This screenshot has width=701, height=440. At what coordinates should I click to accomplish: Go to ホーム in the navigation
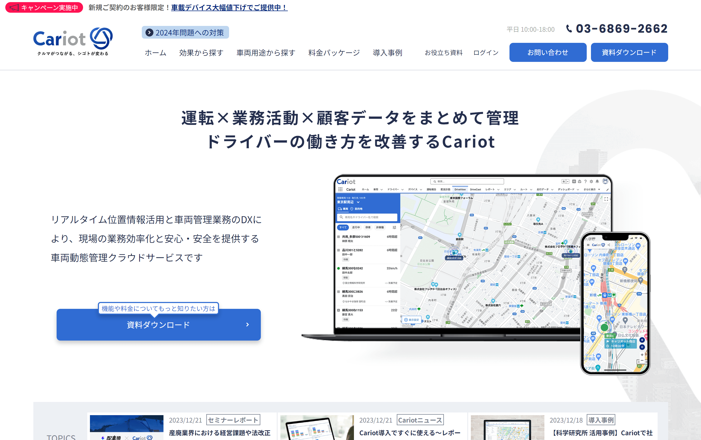click(x=156, y=53)
